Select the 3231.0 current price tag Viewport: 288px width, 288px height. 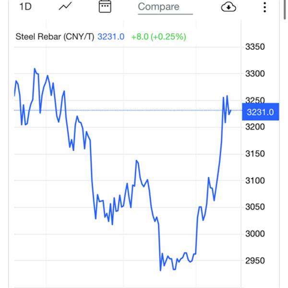tap(261, 112)
